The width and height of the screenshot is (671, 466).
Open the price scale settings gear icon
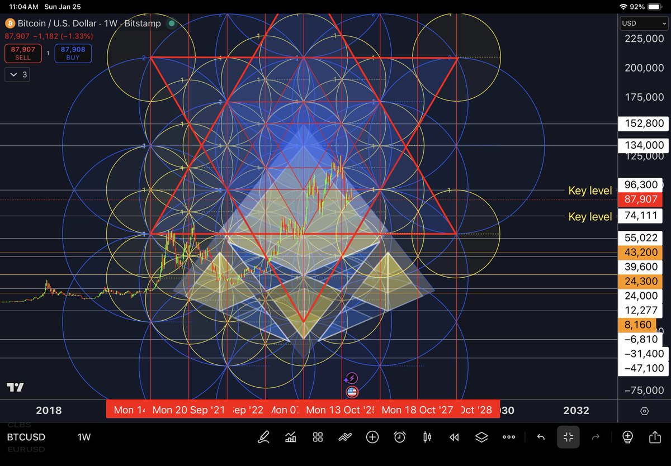644,411
